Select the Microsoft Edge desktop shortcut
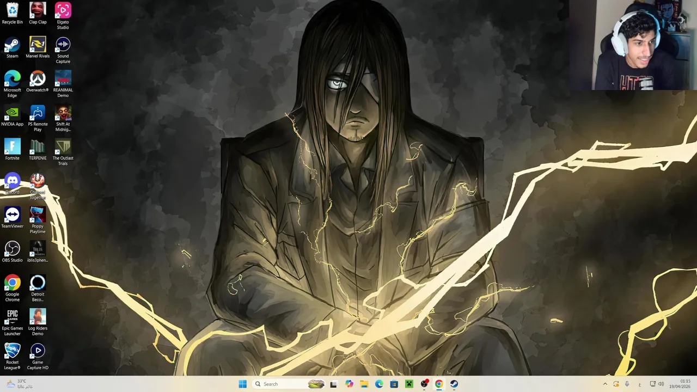Screen dimensions: 697x392 (12, 84)
